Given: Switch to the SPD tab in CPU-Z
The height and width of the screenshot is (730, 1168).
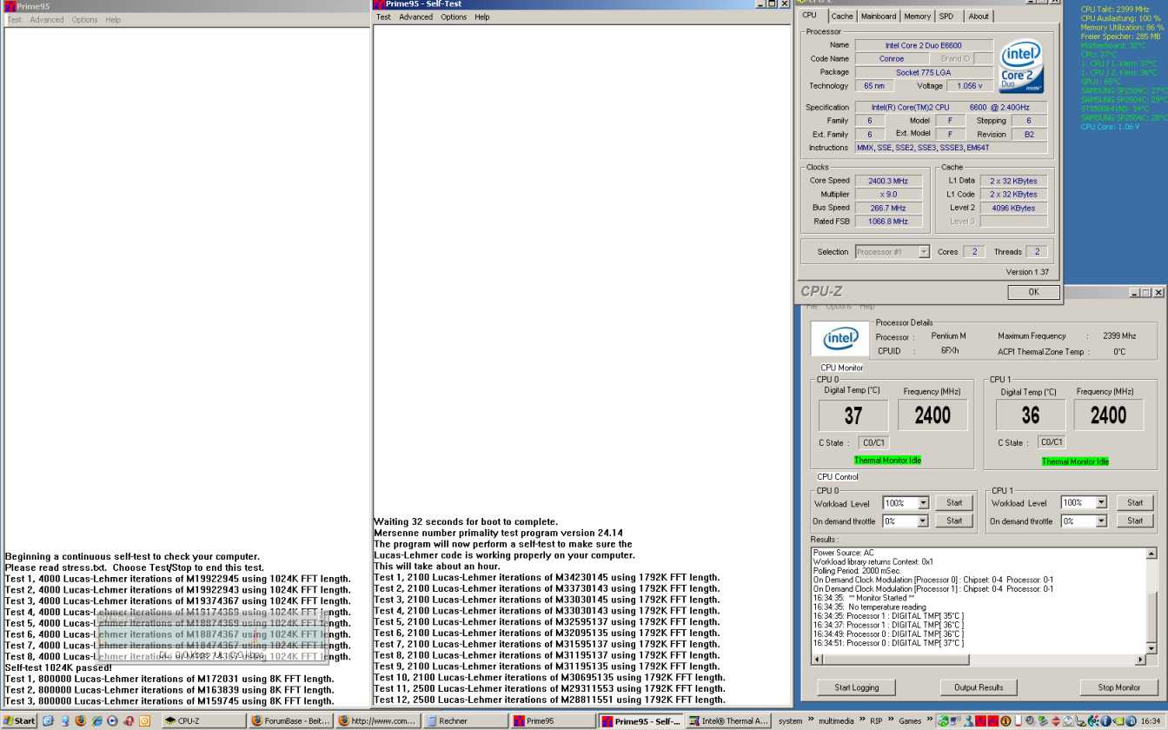Looking at the screenshot, I should (946, 17).
